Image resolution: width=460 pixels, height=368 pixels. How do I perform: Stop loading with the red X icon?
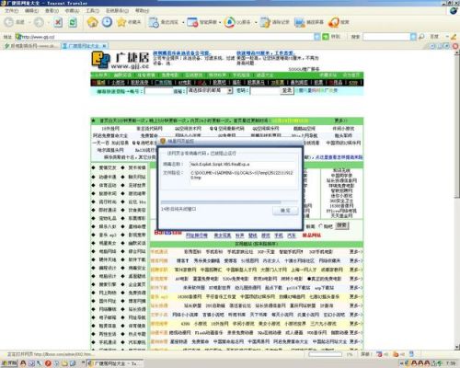pyautogui.click(x=58, y=22)
